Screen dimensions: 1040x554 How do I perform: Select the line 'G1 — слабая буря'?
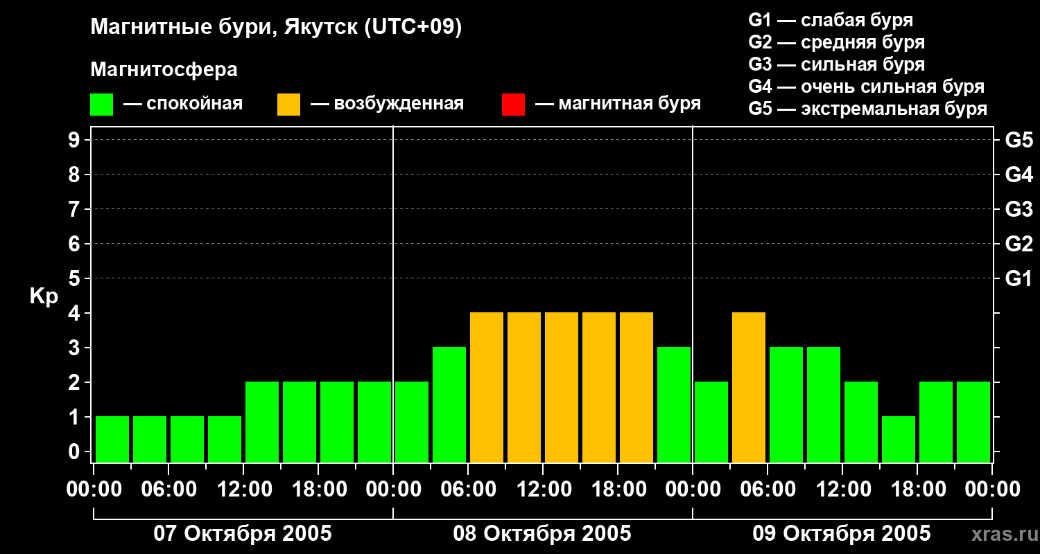tap(831, 20)
